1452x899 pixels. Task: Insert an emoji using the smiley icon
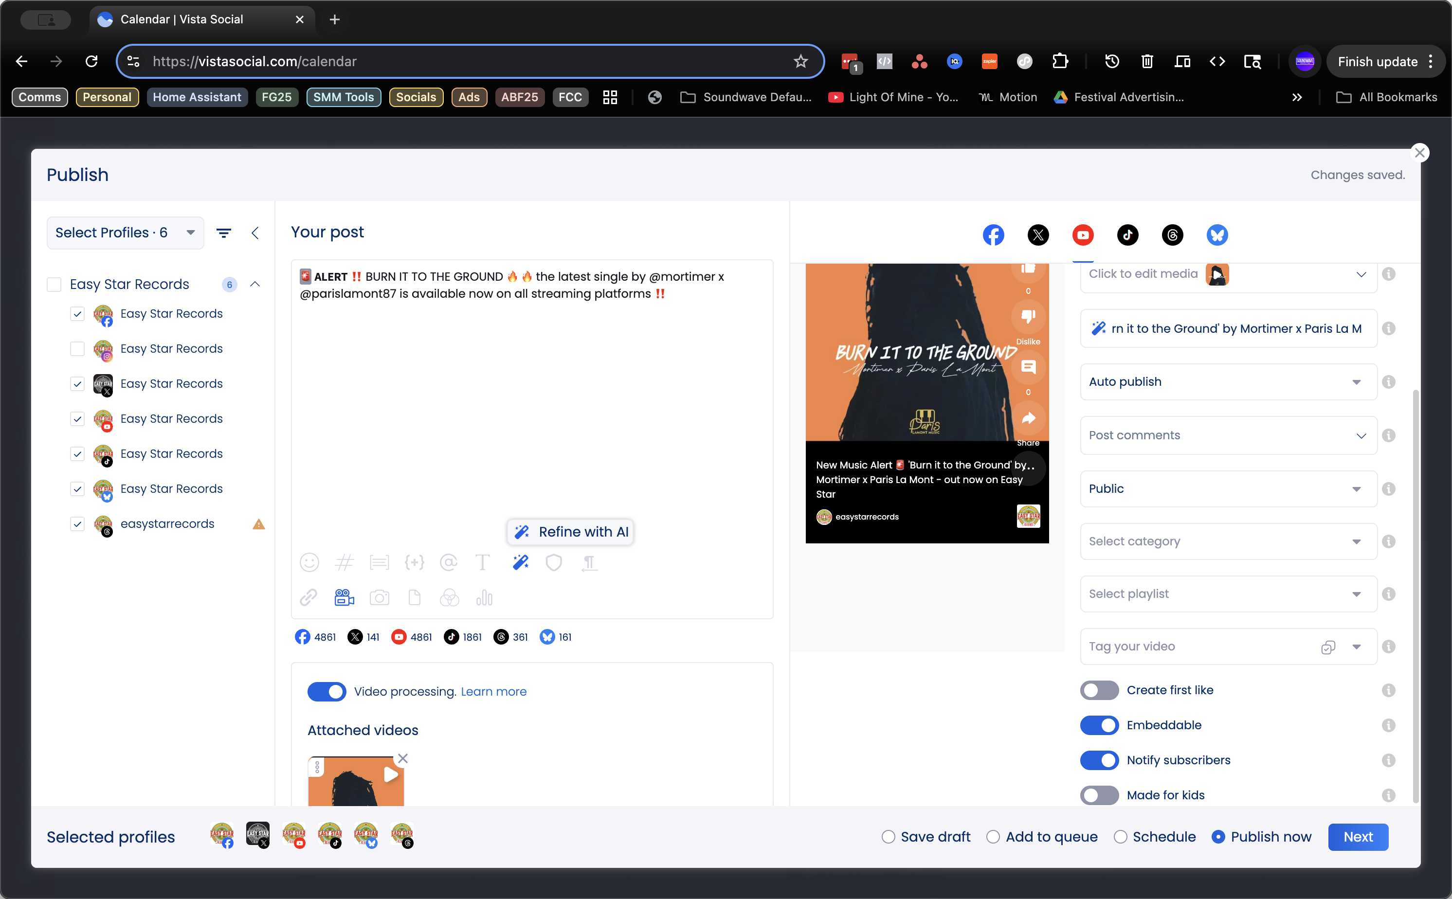coord(309,562)
